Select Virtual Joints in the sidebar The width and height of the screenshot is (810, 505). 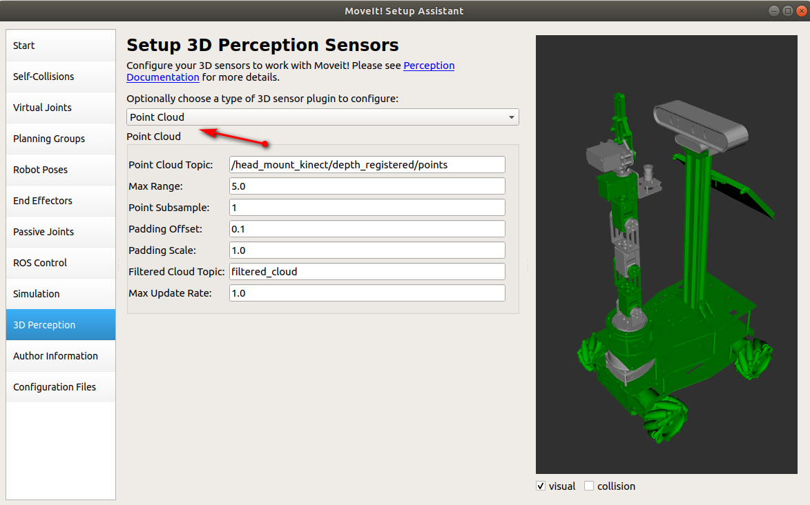(x=61, y=108)
